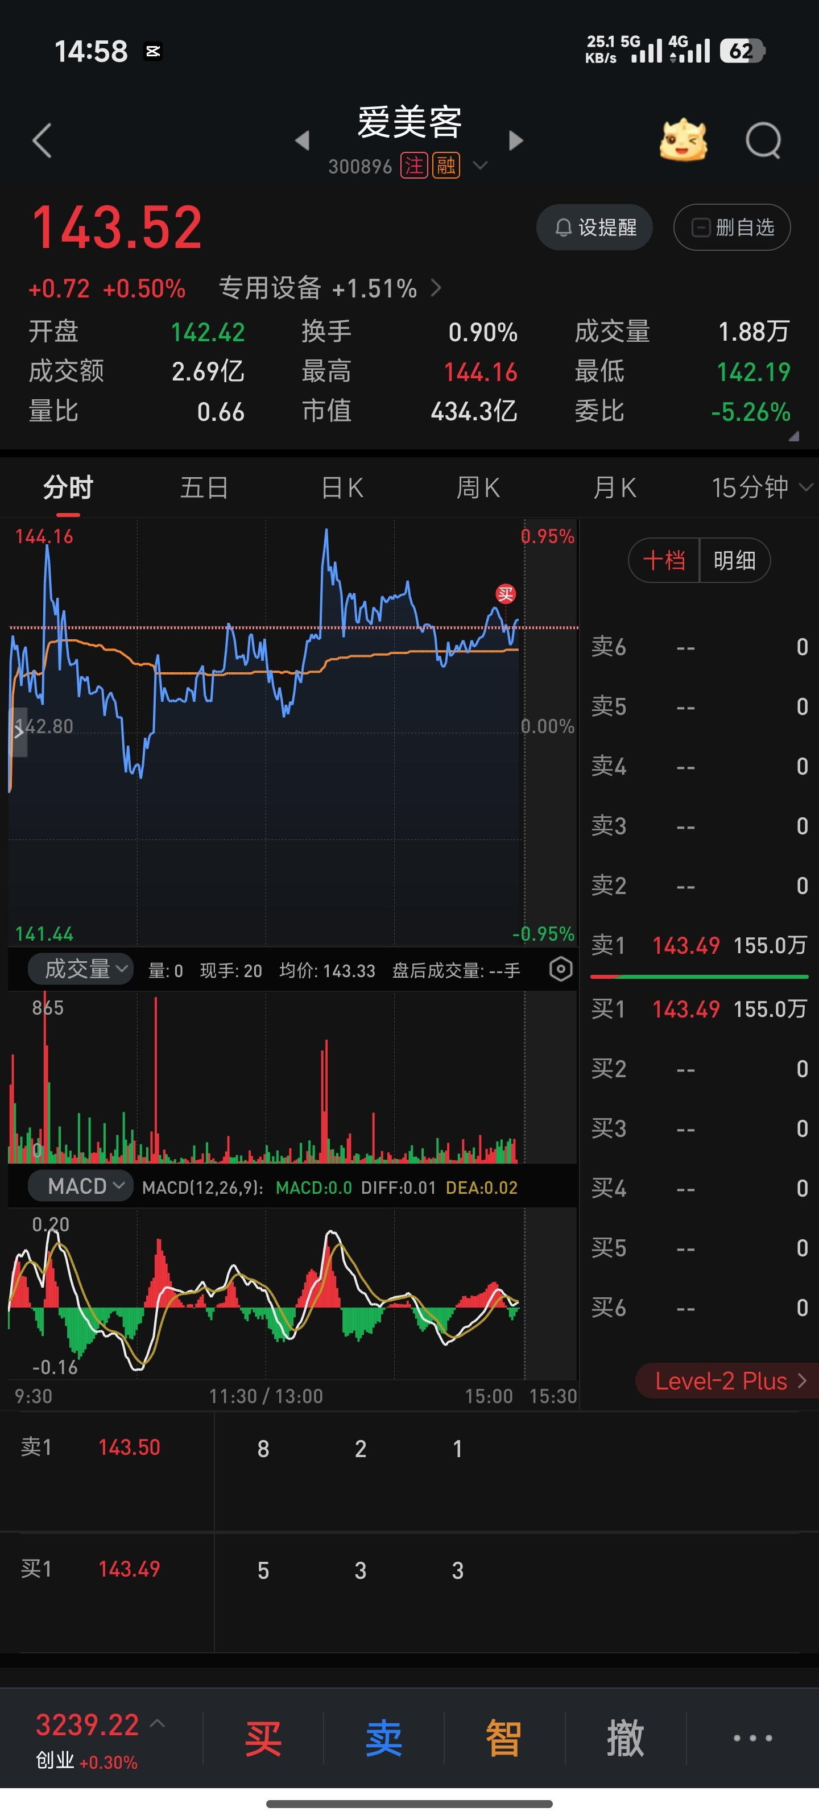This screenshot has height=1820, width=819.
Task: Tap the 注 registration badge
Action: 414,166
